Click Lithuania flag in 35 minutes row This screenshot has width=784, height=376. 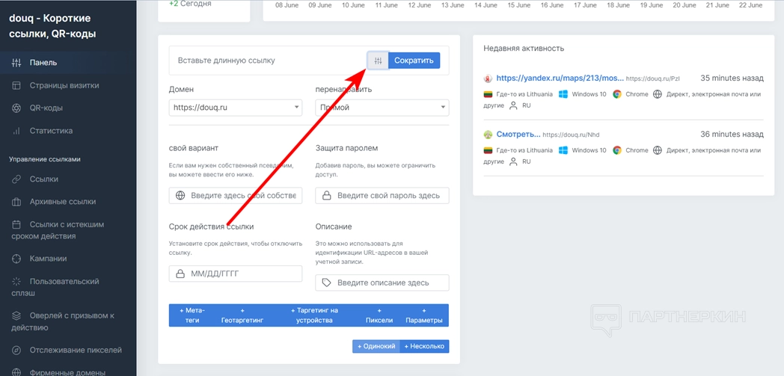489,94
